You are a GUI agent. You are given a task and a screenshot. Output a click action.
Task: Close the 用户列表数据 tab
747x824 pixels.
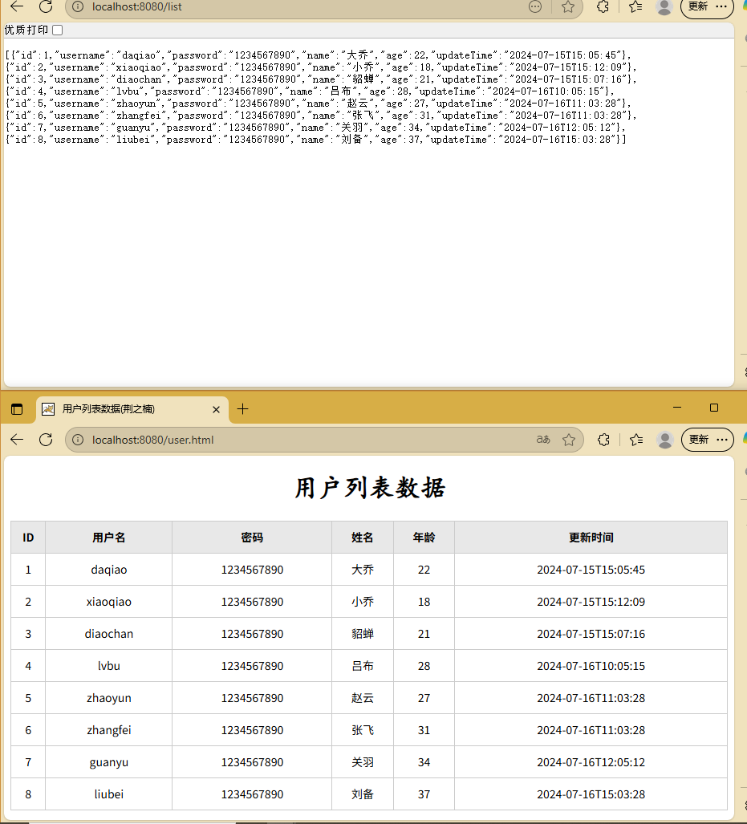216,409
